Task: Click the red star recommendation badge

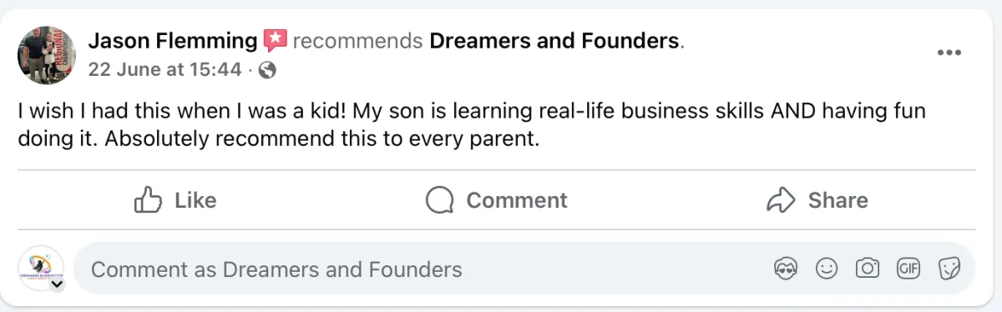Action: point(275,40)
